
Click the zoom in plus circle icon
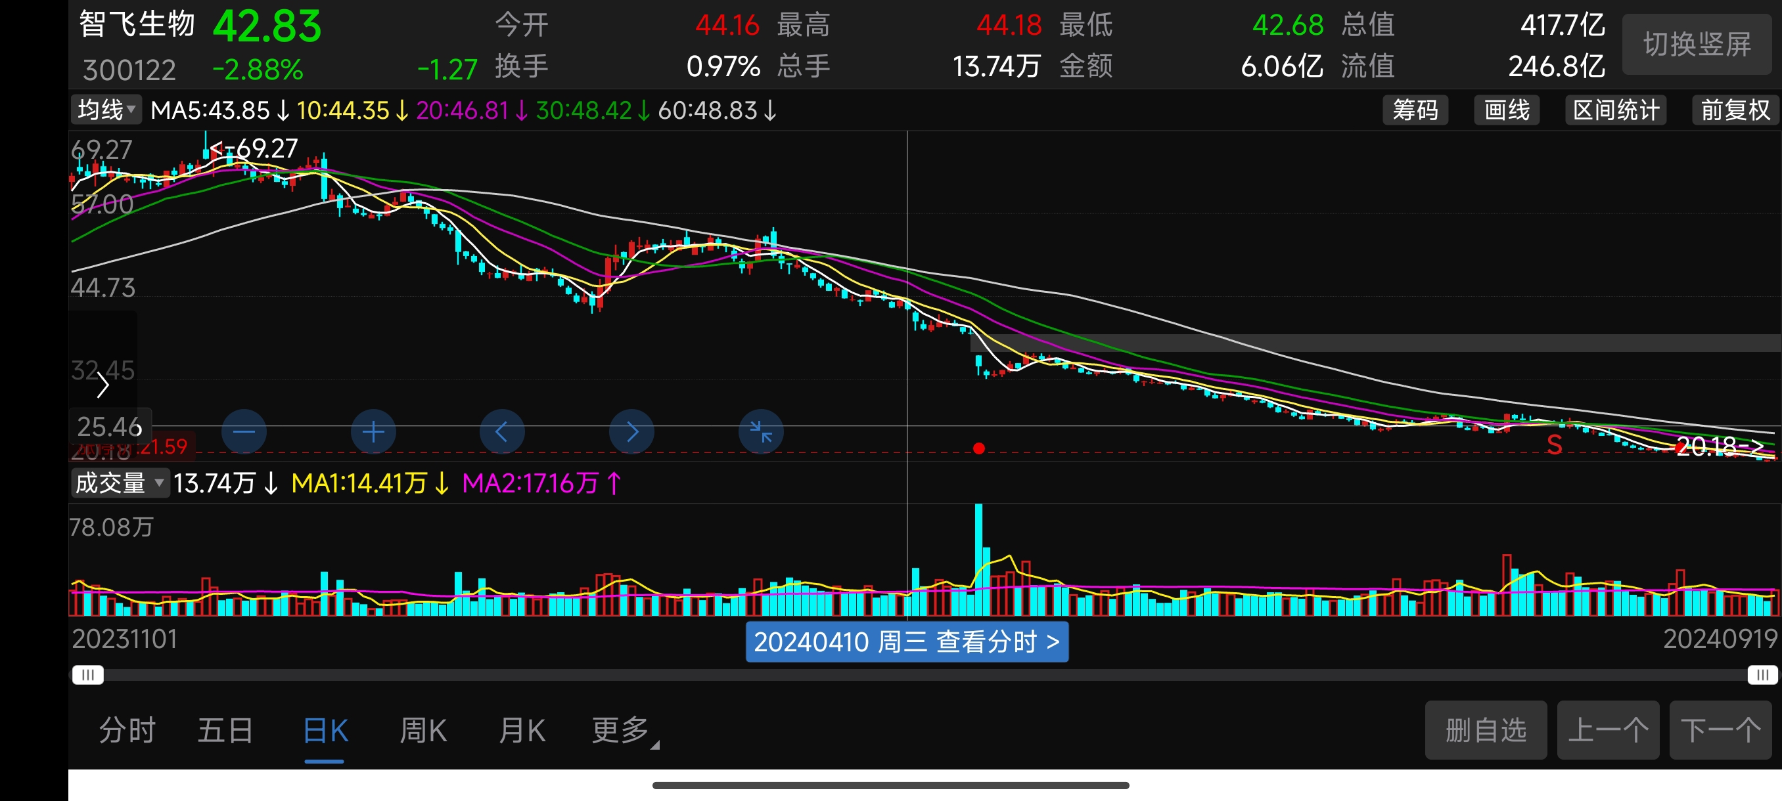(373, 432)
